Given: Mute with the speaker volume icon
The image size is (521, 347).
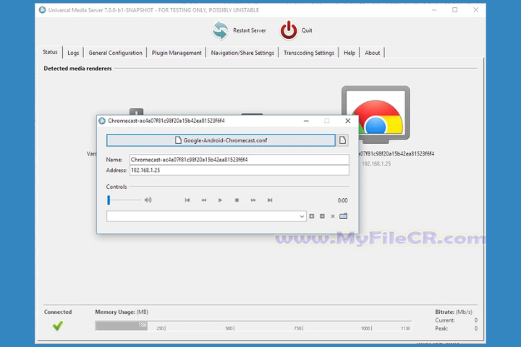Looking at the screenshot, I should (x=148, y=200).
